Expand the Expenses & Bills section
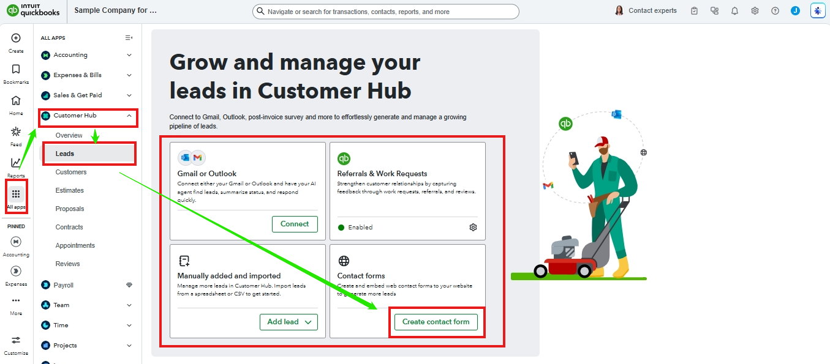 pyautogui.click(x=86, y=75)
